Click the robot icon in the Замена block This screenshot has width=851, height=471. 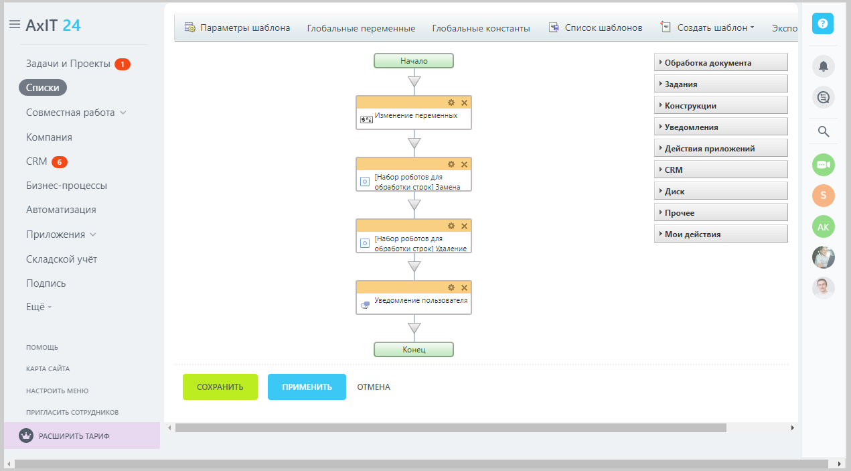coord(365,181)
